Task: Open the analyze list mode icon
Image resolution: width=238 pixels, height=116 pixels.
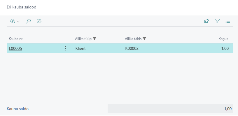Action: tap(39, 21)
